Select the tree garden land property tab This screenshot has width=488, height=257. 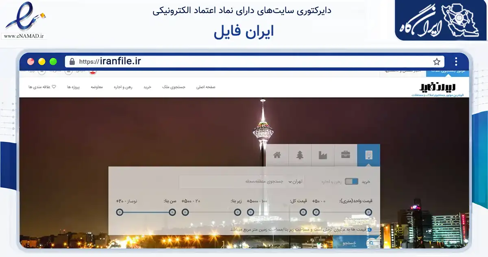pos(300,155)
